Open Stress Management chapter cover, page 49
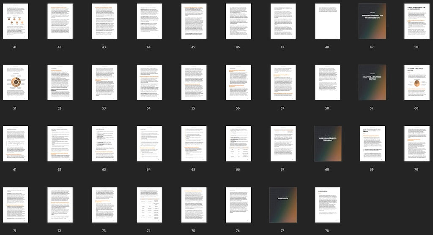433x235 pixels. [372, 21]
